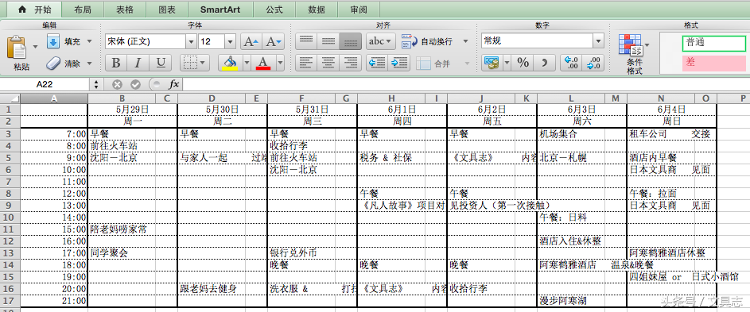The height and width of the screenshot is (312, 750).
Task: Click the Name Box stepper arrows
Action: (96, 85)
